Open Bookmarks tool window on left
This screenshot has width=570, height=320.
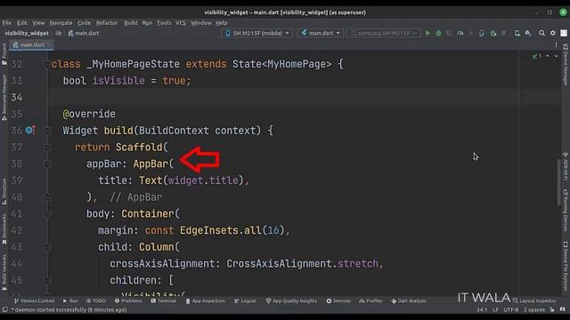(x=4, y=229)
